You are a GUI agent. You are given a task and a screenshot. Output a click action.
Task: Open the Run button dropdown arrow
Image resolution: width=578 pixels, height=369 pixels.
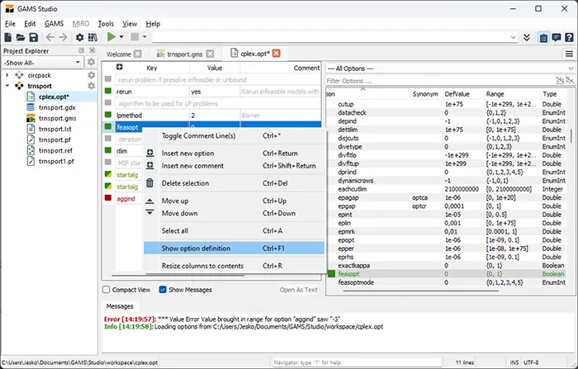coord(121,37)
